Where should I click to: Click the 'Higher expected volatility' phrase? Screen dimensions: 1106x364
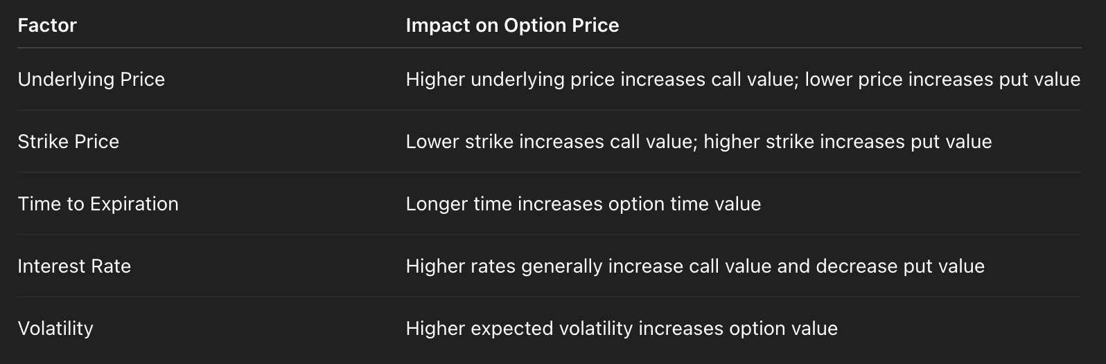519,329
